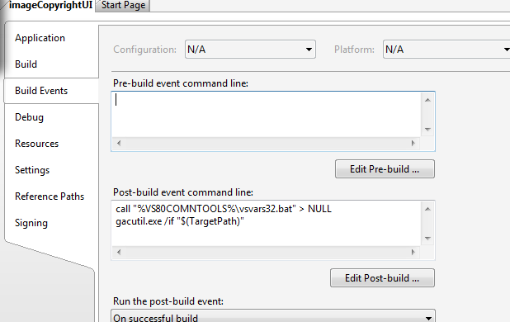
Task: Open the Debug properties page
Action: click(29, 117)
